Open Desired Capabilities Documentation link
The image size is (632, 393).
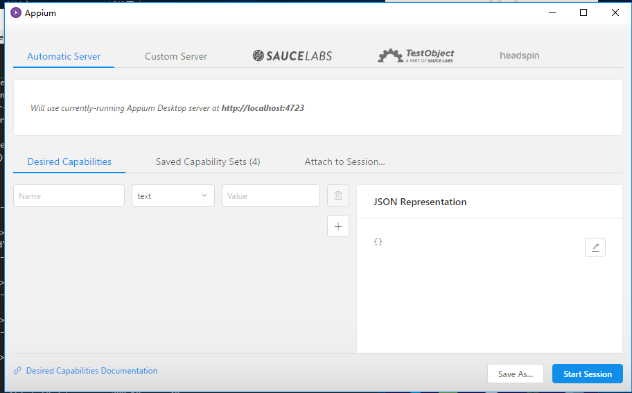(91, 371)
